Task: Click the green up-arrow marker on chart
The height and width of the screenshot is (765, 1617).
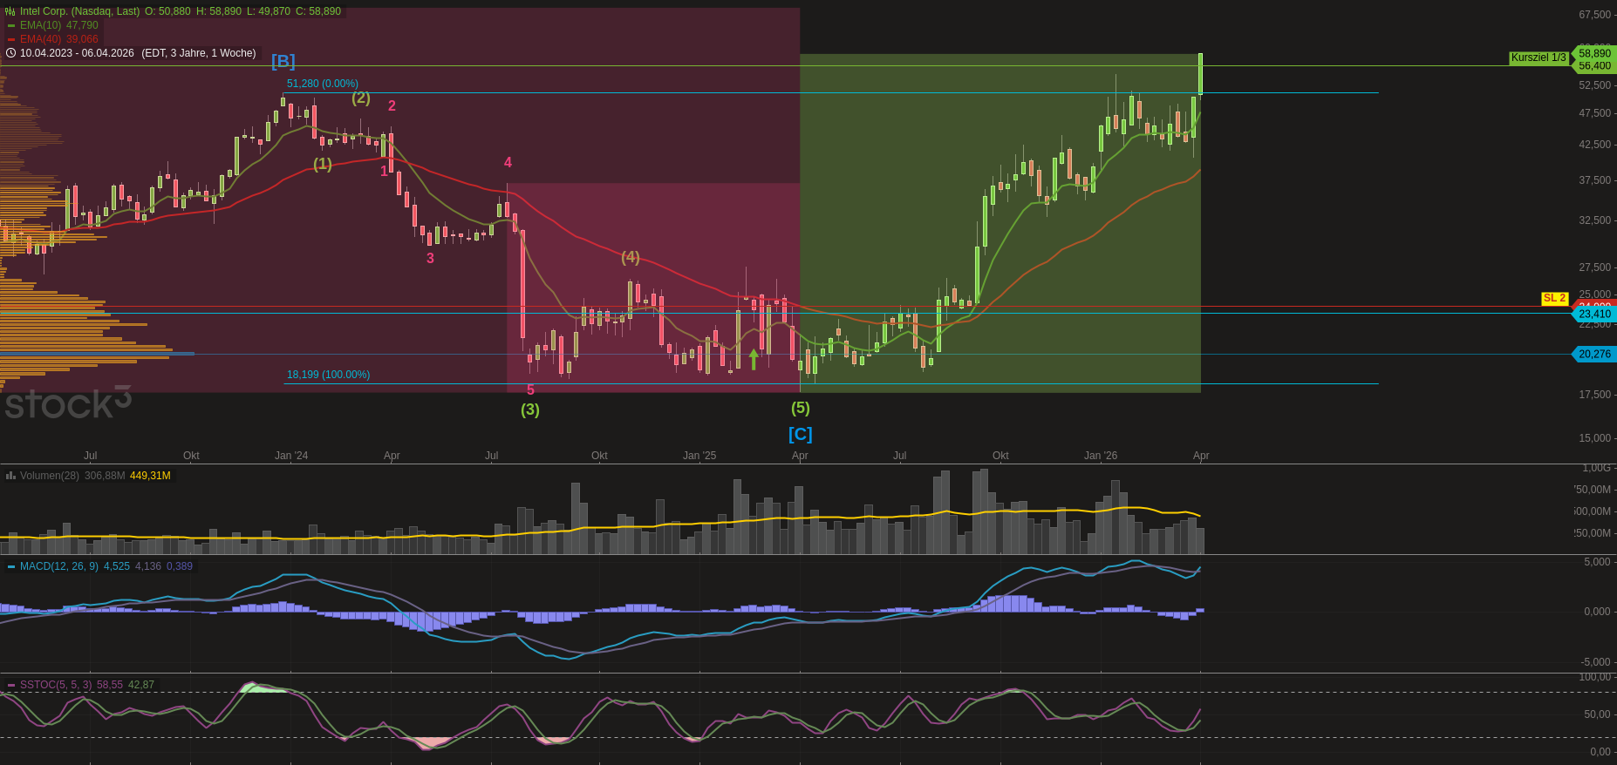Action: tap(754, 359)
